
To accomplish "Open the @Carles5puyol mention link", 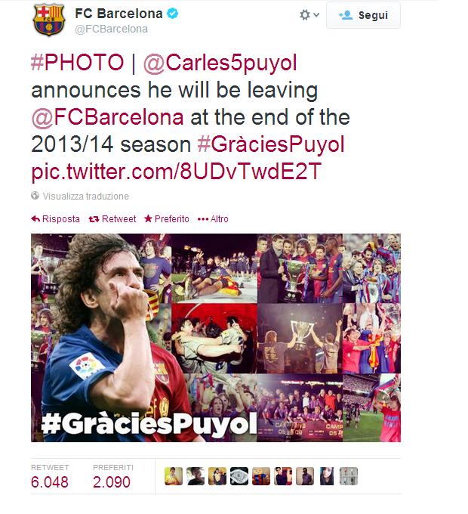I will tap(220, 63).
